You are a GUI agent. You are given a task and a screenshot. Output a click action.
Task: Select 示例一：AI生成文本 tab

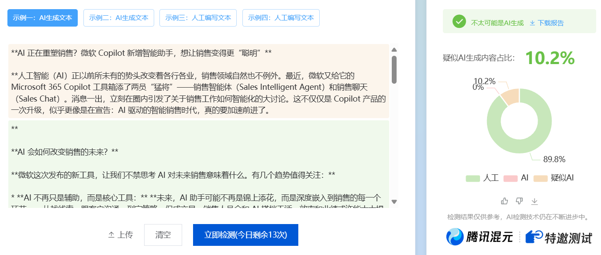click(42, 18)
